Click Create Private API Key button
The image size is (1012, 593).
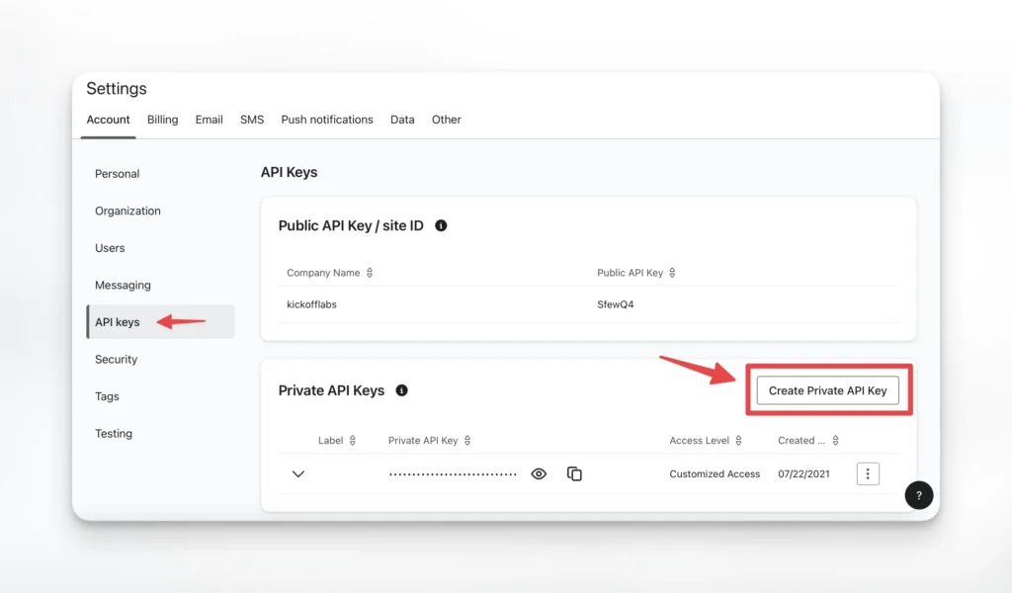tap(827, 390)
